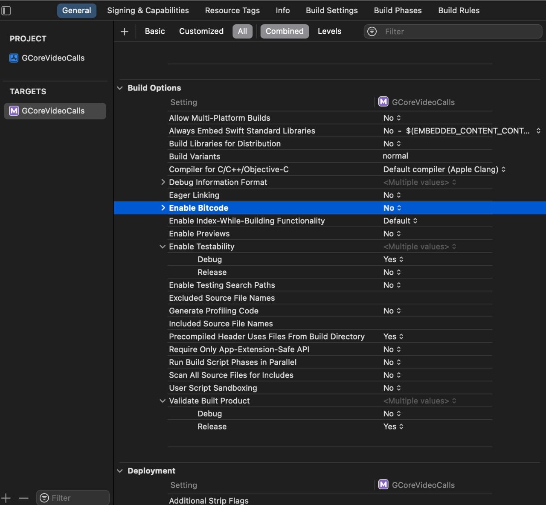Collapse the Enable Testability row

pyautogui.click(x=163, y=247)
